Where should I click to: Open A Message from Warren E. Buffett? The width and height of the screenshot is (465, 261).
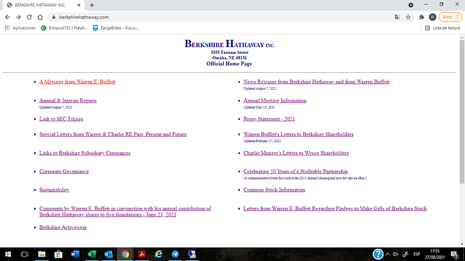77,82
